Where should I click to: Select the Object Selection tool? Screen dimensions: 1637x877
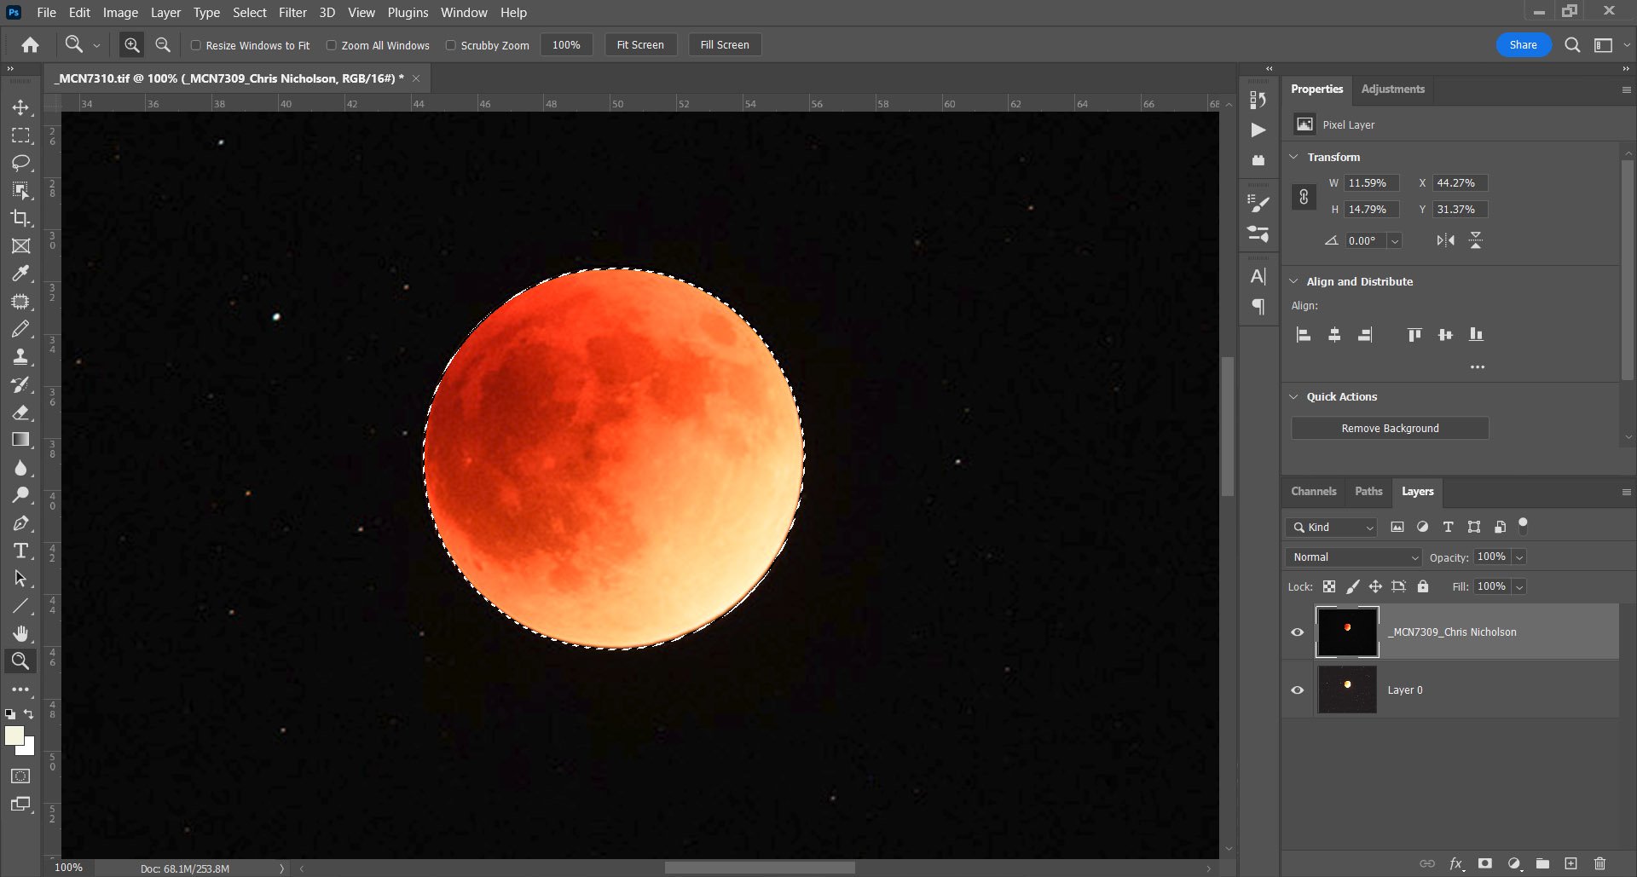(x=20, y=191)
